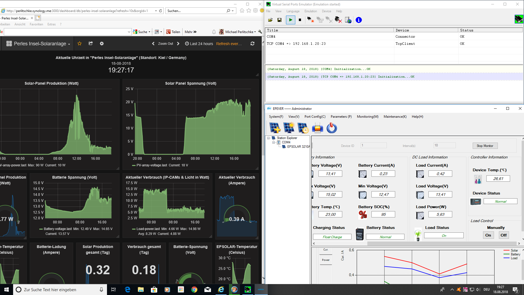Screen dimensions: 524x295
Task: Click the create new connection icon
Action: coord(310,20)
